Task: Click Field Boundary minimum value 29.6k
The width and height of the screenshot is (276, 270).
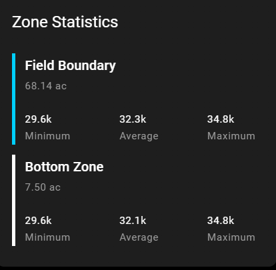Action: pyautogui.click(x=38, y=119)
